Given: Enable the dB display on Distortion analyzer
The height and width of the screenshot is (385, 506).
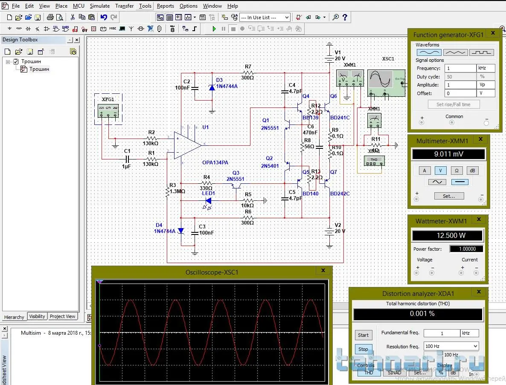Looking at the screenshot, I should pos(453,373).
